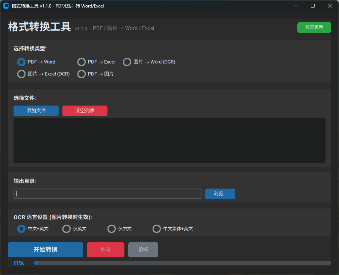Select 仅中文 OCR language
Image resolution: width=339 pixels, height=275 pixels.
point(120,229)
